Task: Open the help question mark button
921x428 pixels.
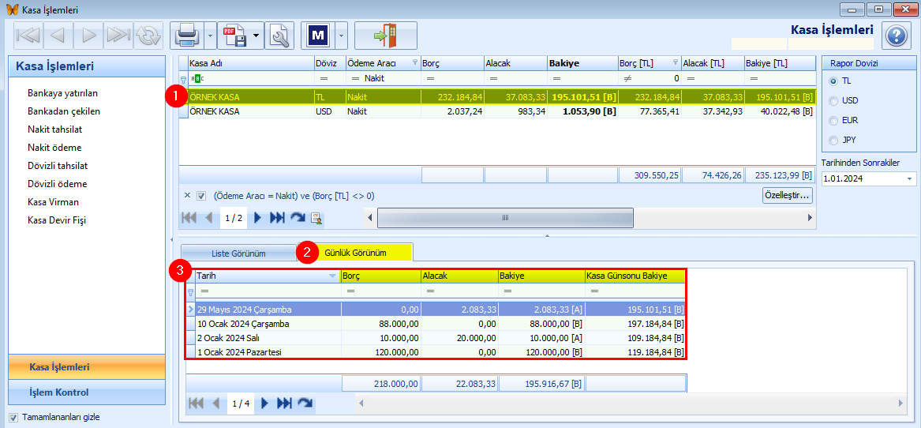Action: [895, 36]
